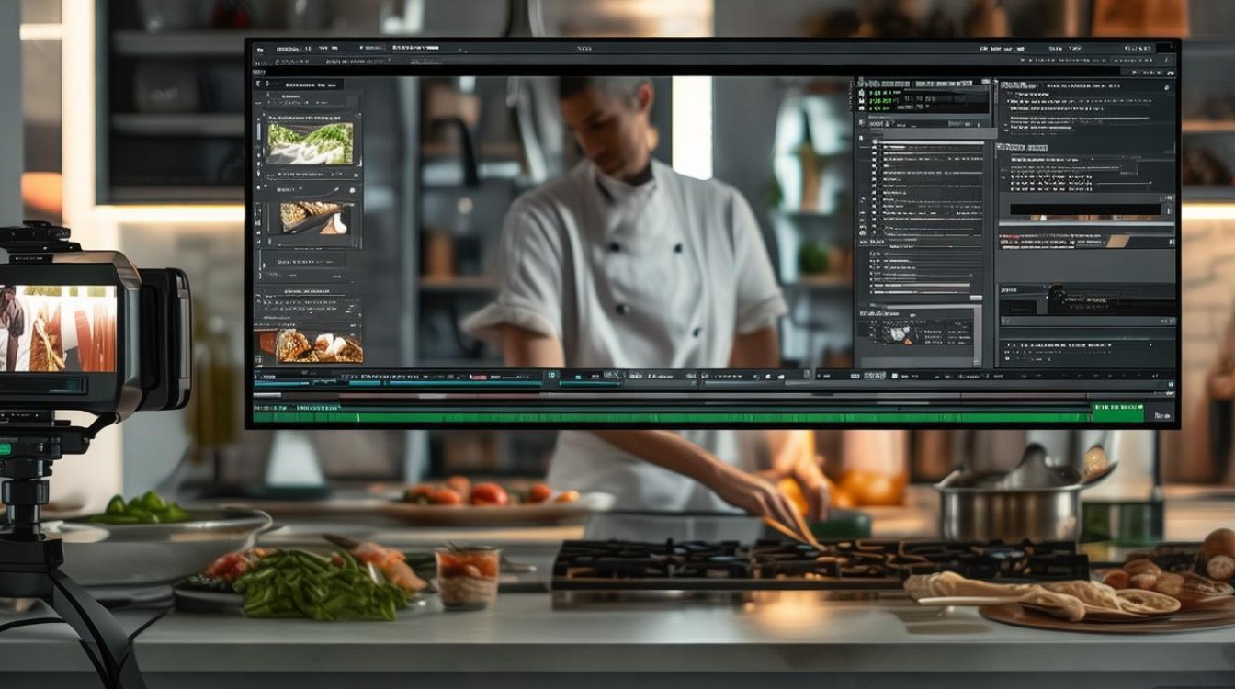Select the bright green clip at timeline's right end
This screenshot has height=689, width=1235.
(x=1117, y=412)
